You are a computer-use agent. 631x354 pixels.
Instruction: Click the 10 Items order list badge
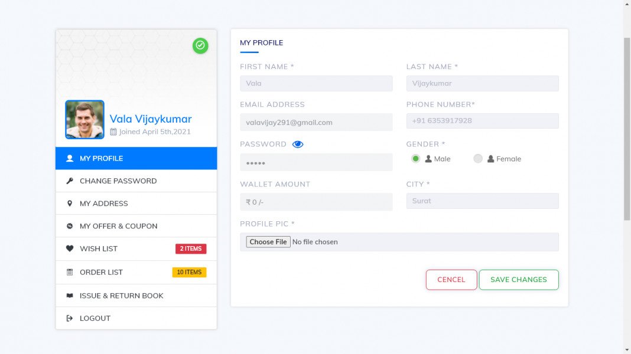coord(189,272)
